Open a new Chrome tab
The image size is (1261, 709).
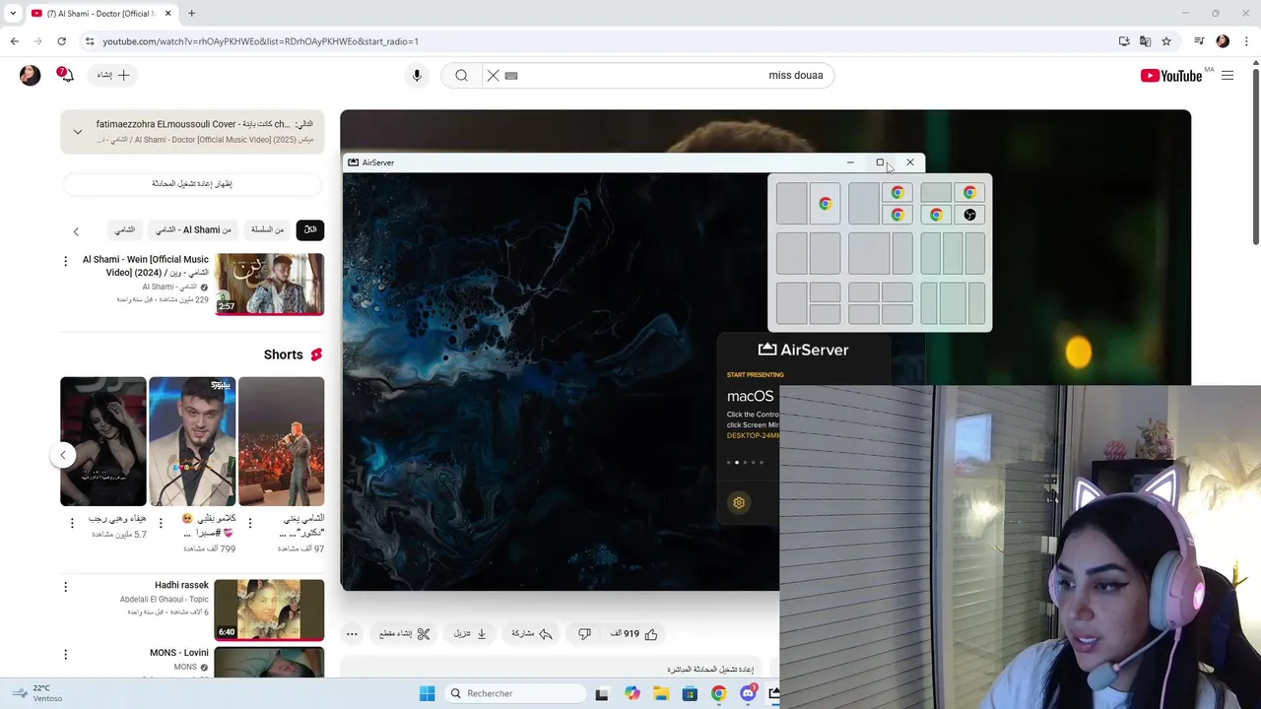(x=191, y=13)
